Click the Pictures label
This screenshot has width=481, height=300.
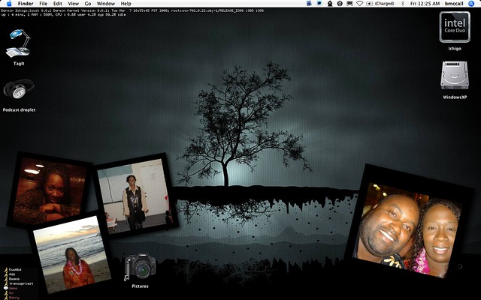pyautogui.click(x=141, y=286)
